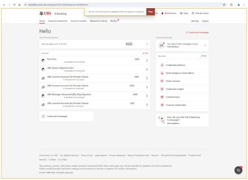Open the floating chat bubble button
The height and width of the screenshot is (180, 248).
pyautogui.click(x=238, y=170)
